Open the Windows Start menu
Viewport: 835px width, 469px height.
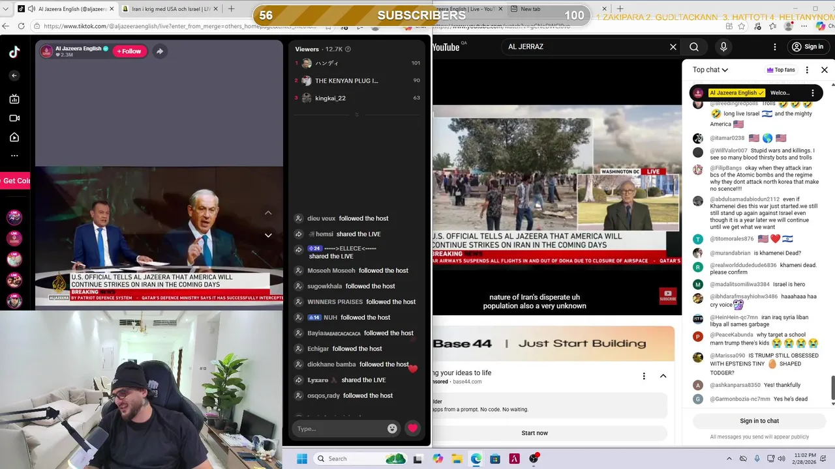[302, 459]
